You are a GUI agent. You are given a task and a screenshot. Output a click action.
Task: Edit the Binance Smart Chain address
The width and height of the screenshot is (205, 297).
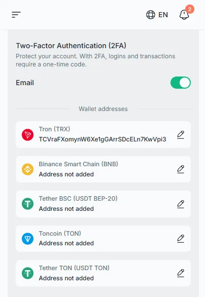tap(181, 169)
